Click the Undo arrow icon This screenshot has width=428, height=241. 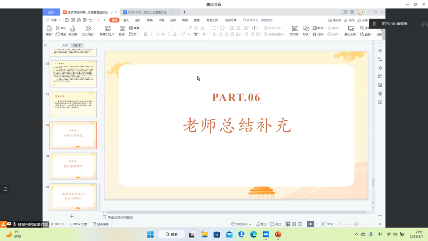[x=91, y=20]
